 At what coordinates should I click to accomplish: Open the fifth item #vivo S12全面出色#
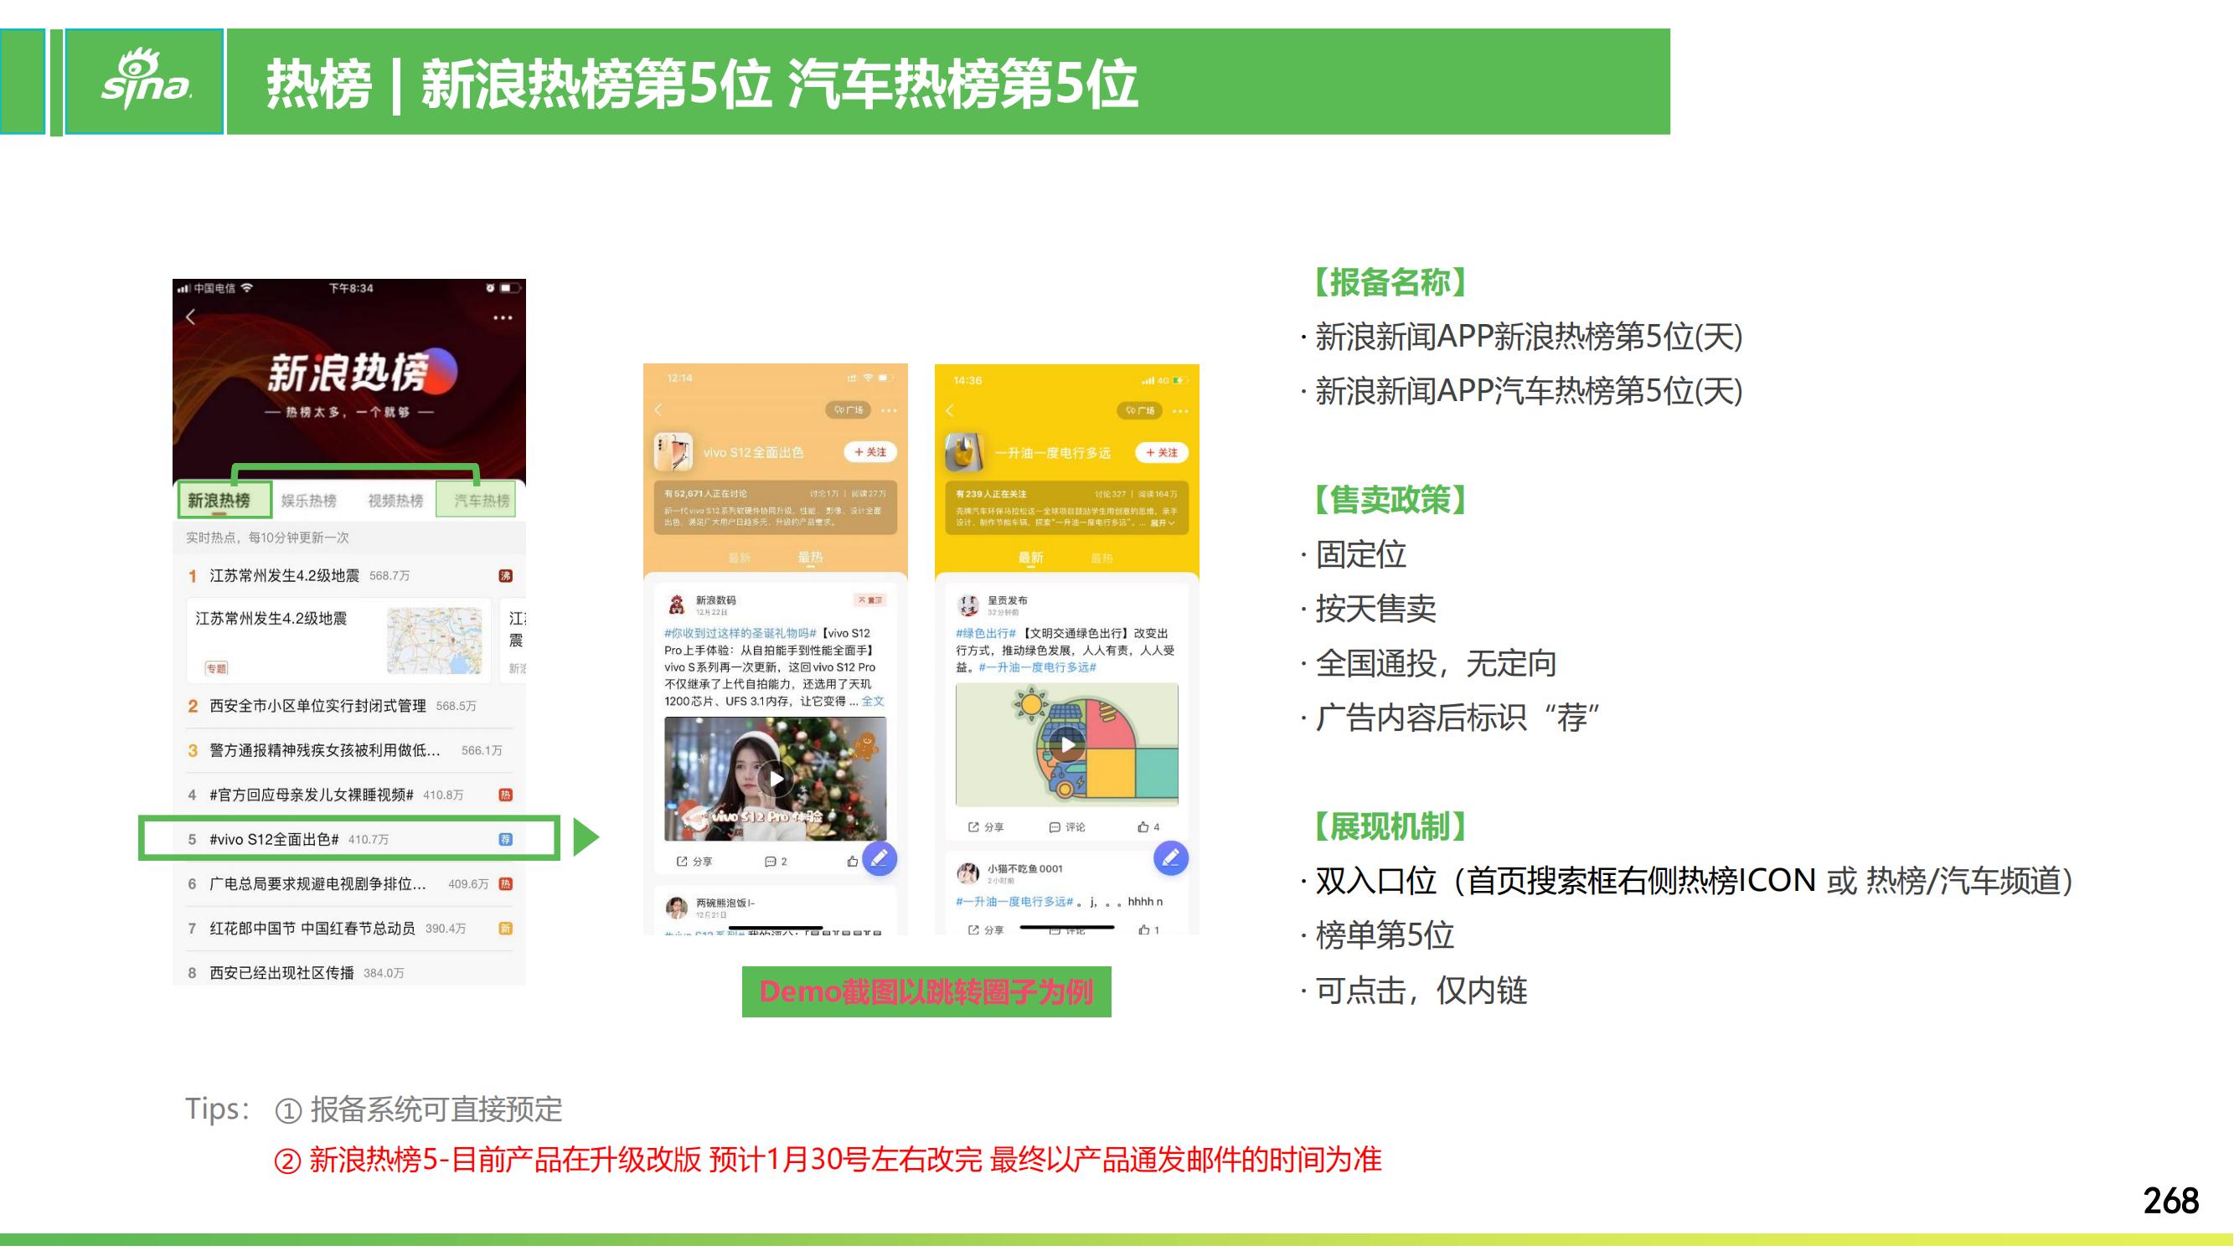(x=274, y=839)
